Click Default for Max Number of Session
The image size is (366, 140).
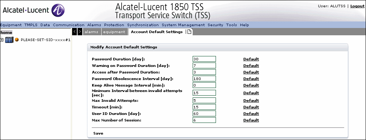pos(251,120)
